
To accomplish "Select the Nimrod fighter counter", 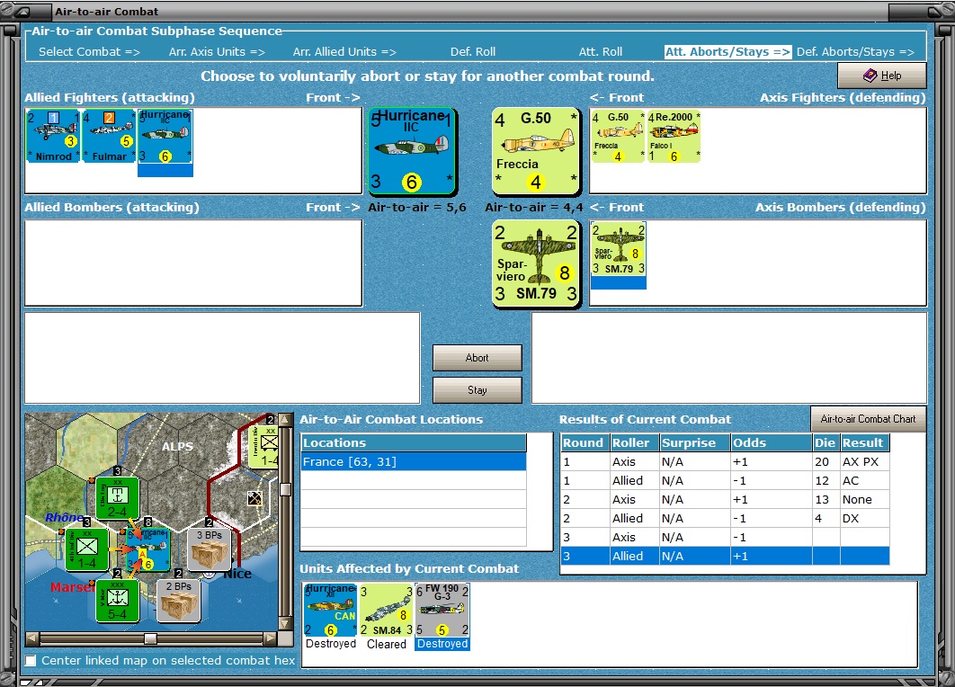I will (53, 136).
